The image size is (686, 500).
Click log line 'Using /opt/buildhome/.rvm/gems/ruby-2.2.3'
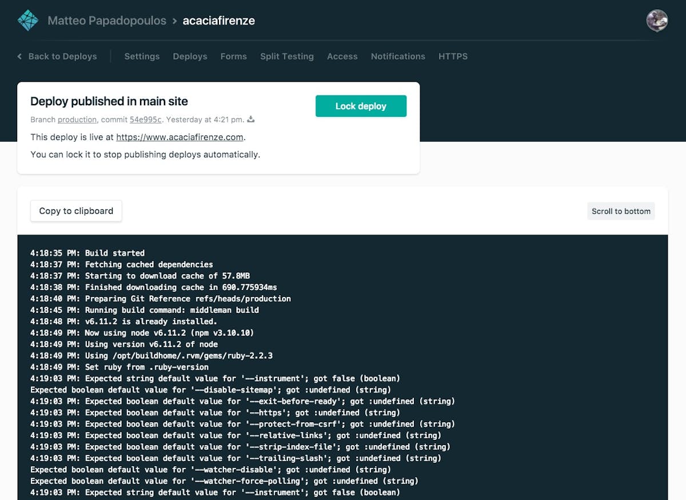coord(151,356)
